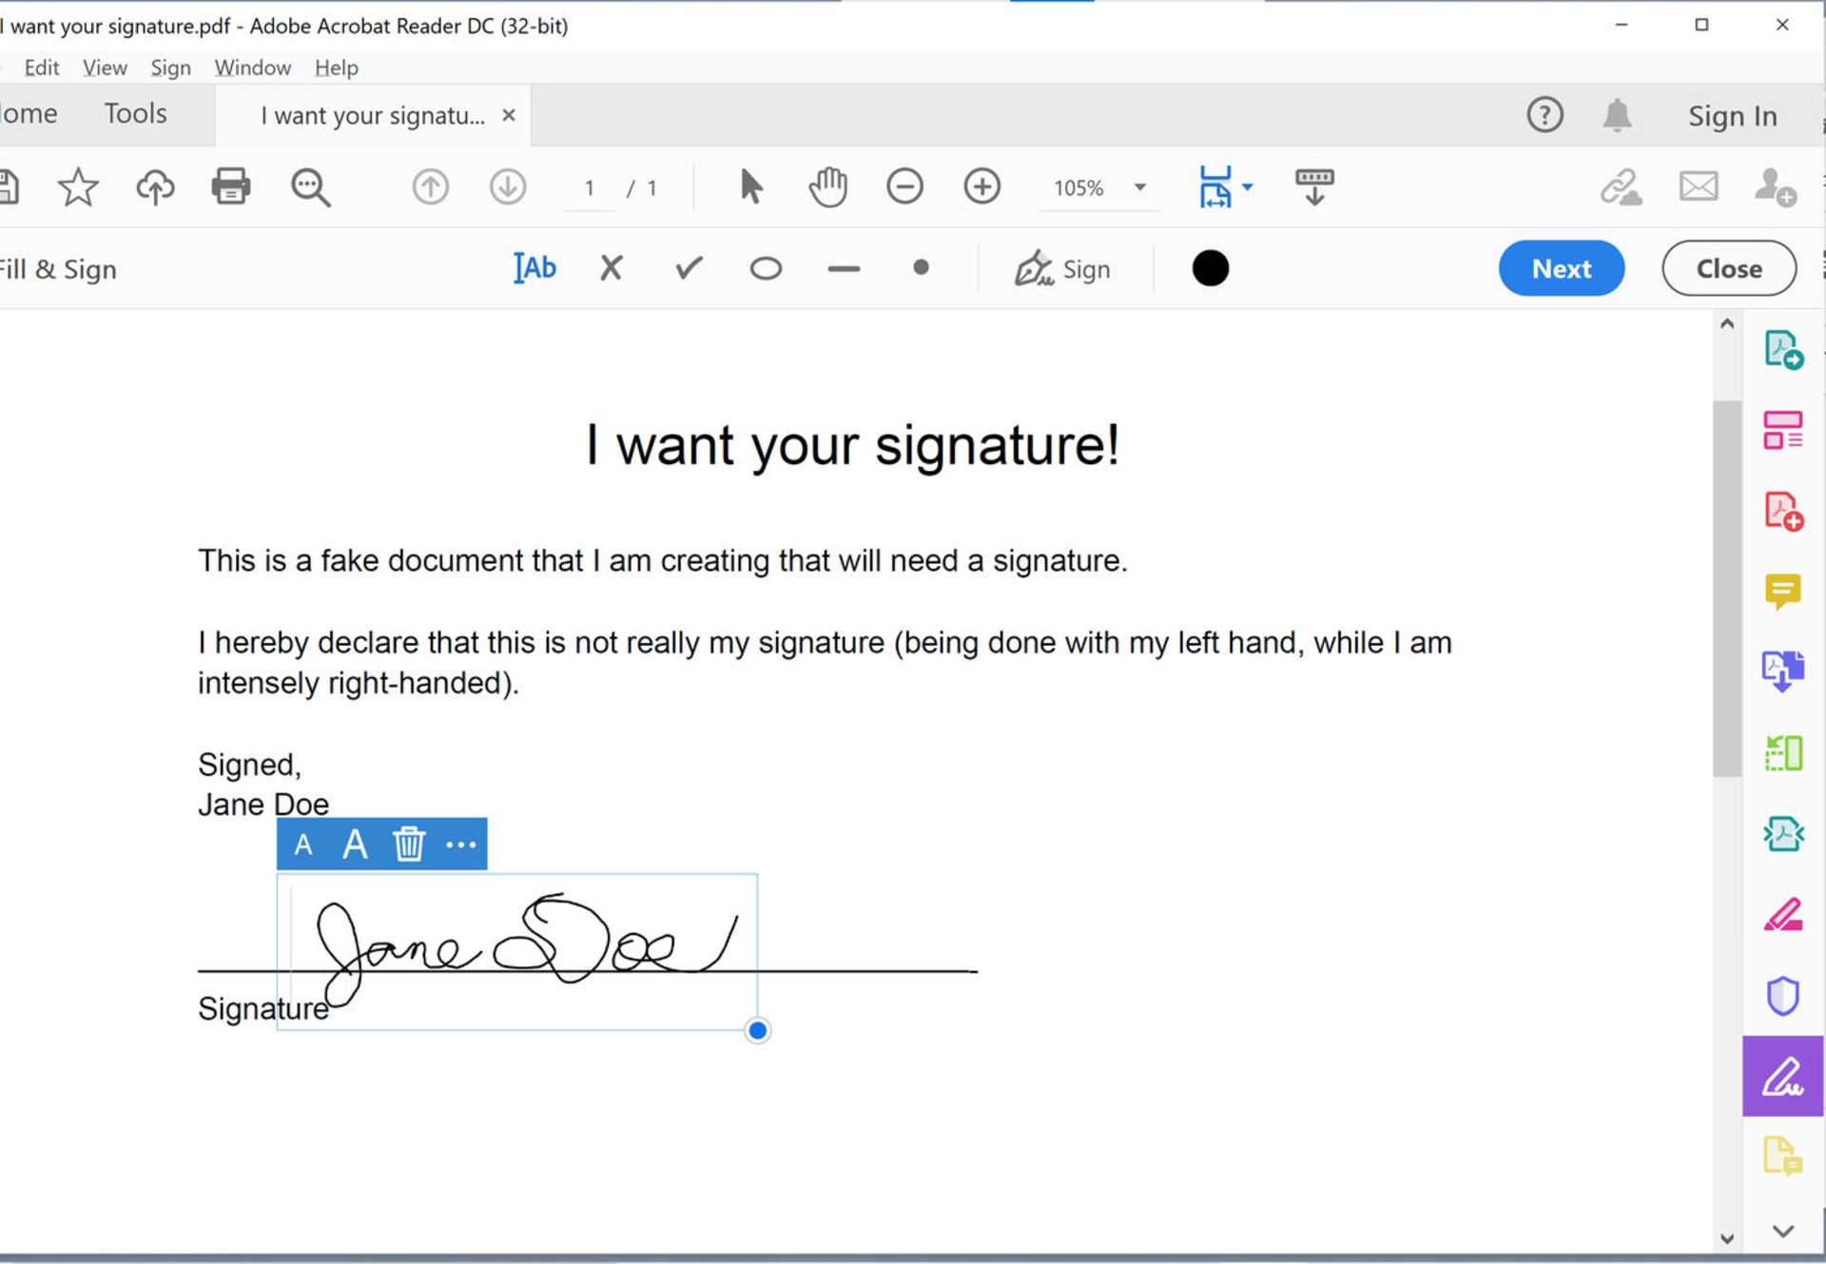Open the Edit menu
This screenshot has width=1826, height=1264.
pyautogui.click(x=42, y=68)
